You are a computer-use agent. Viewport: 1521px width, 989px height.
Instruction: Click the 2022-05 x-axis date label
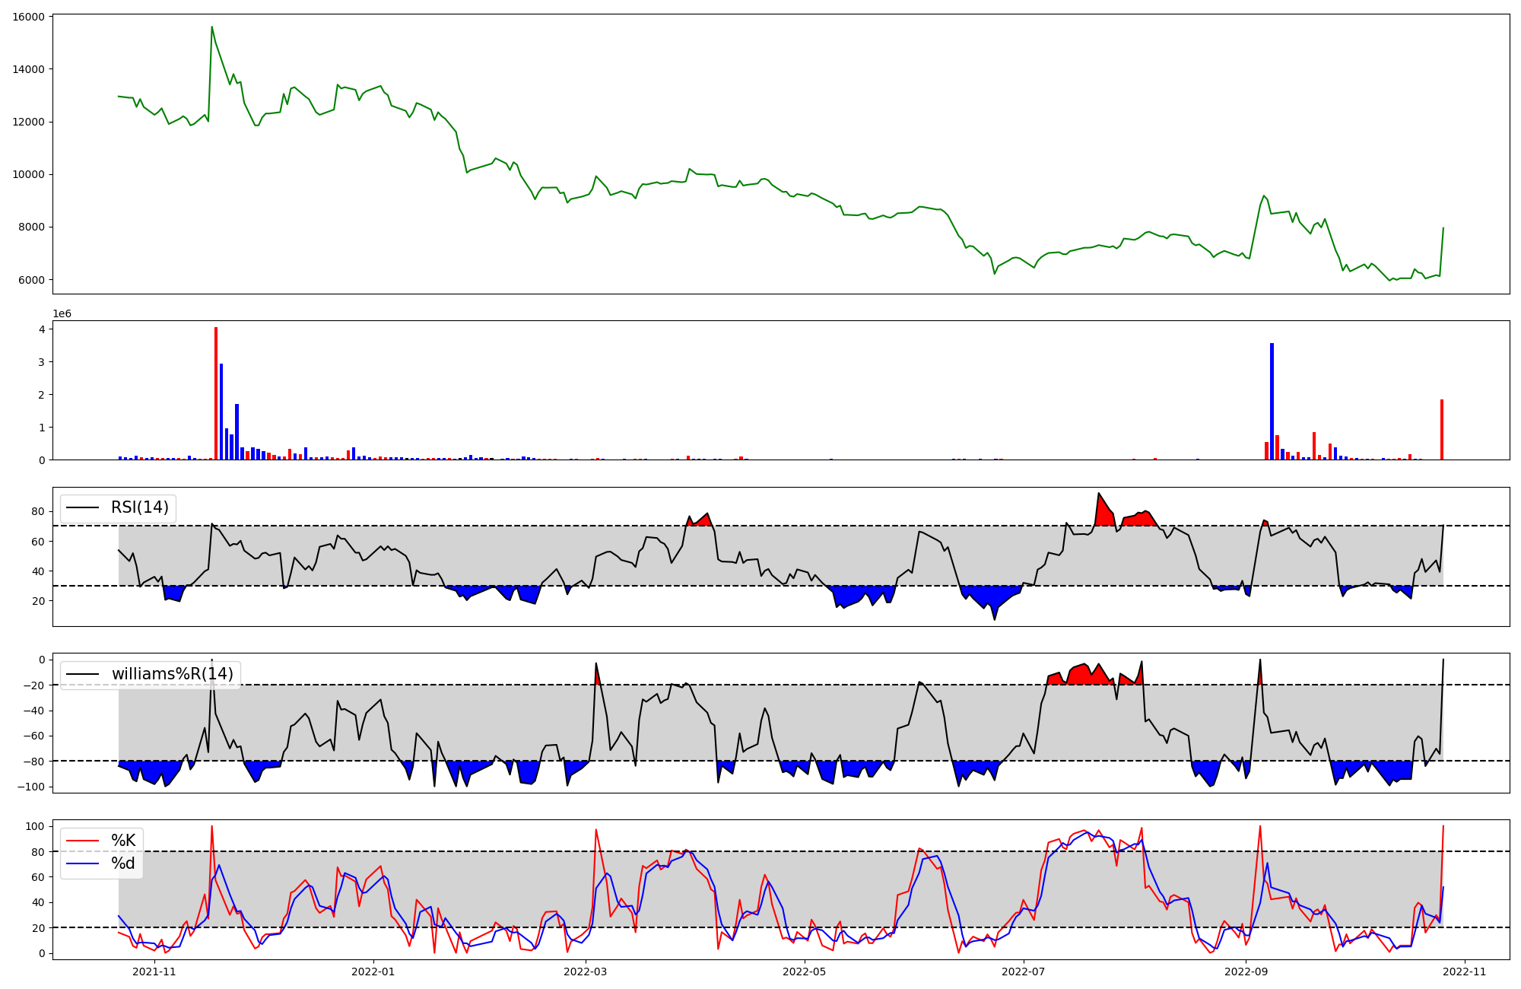pos(805,972)
